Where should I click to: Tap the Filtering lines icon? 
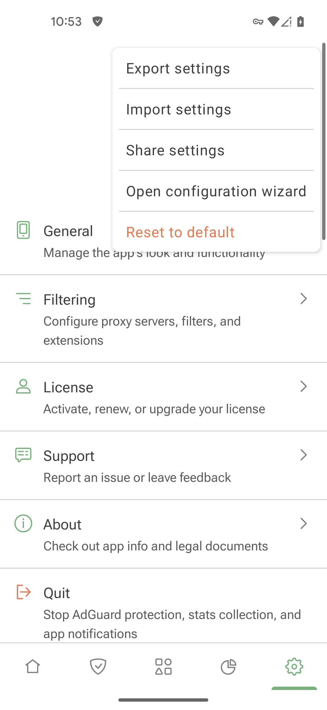pos(23,299)
